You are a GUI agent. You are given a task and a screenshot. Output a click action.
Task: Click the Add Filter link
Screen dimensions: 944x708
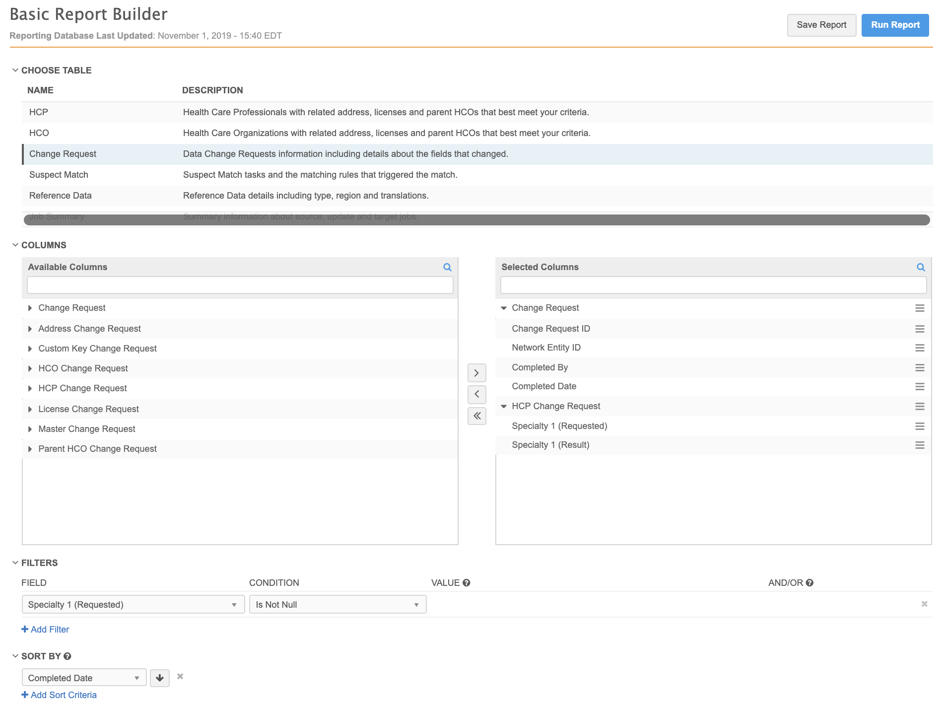tap(46, 630)
